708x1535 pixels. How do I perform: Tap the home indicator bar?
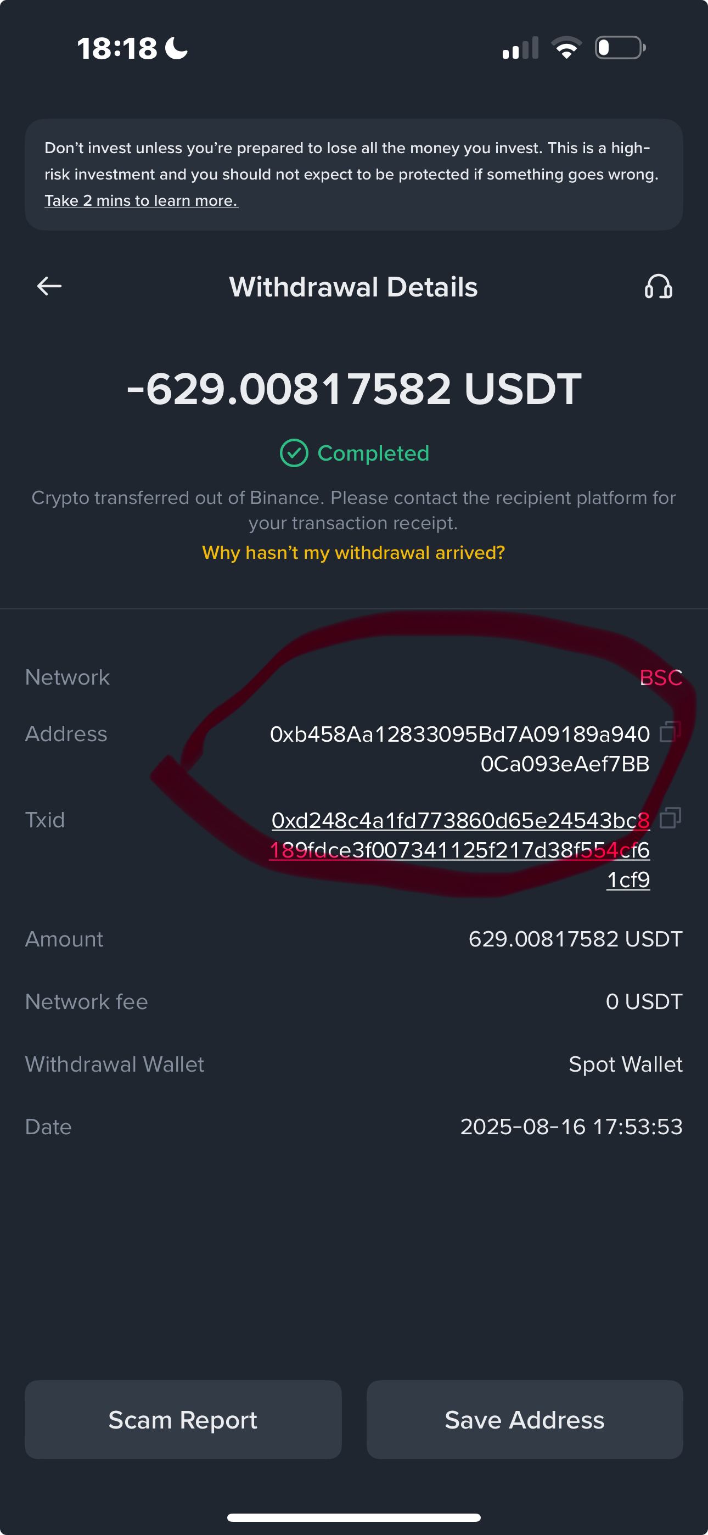point(354,1517)
